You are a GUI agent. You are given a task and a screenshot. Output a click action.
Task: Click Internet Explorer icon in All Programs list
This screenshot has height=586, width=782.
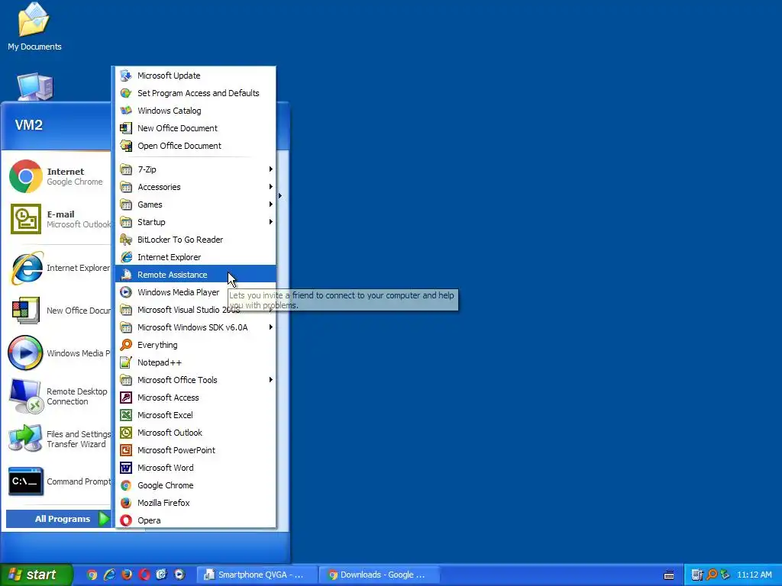126,257
